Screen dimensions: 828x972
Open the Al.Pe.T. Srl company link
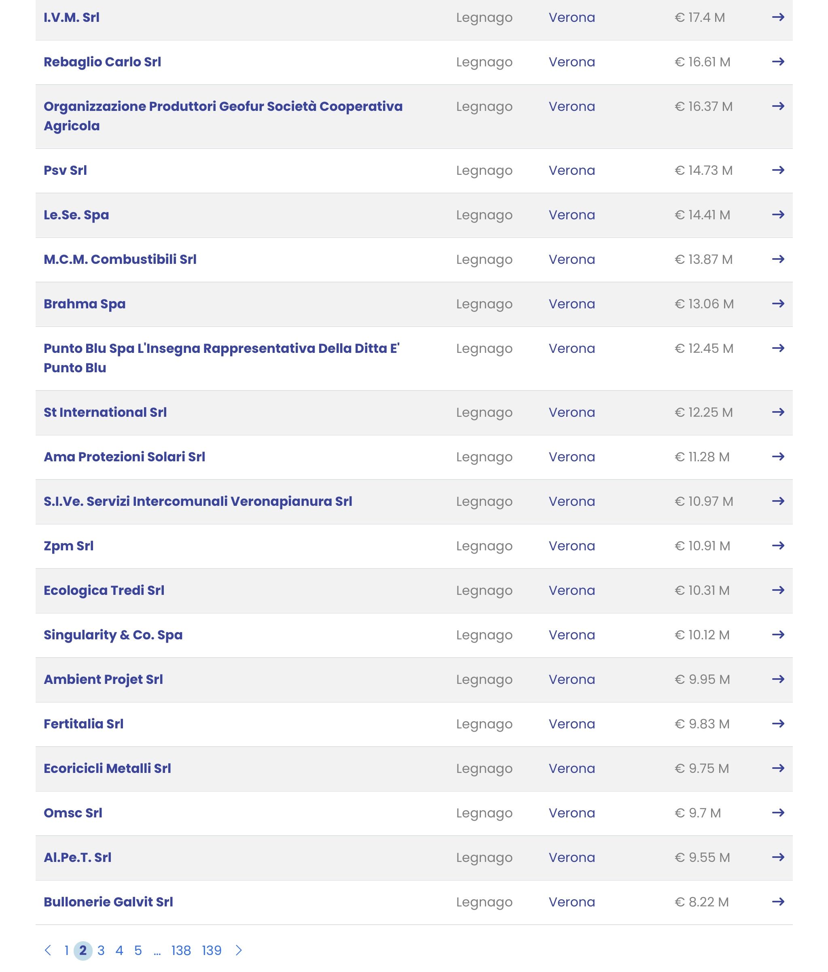click(77, 858)
